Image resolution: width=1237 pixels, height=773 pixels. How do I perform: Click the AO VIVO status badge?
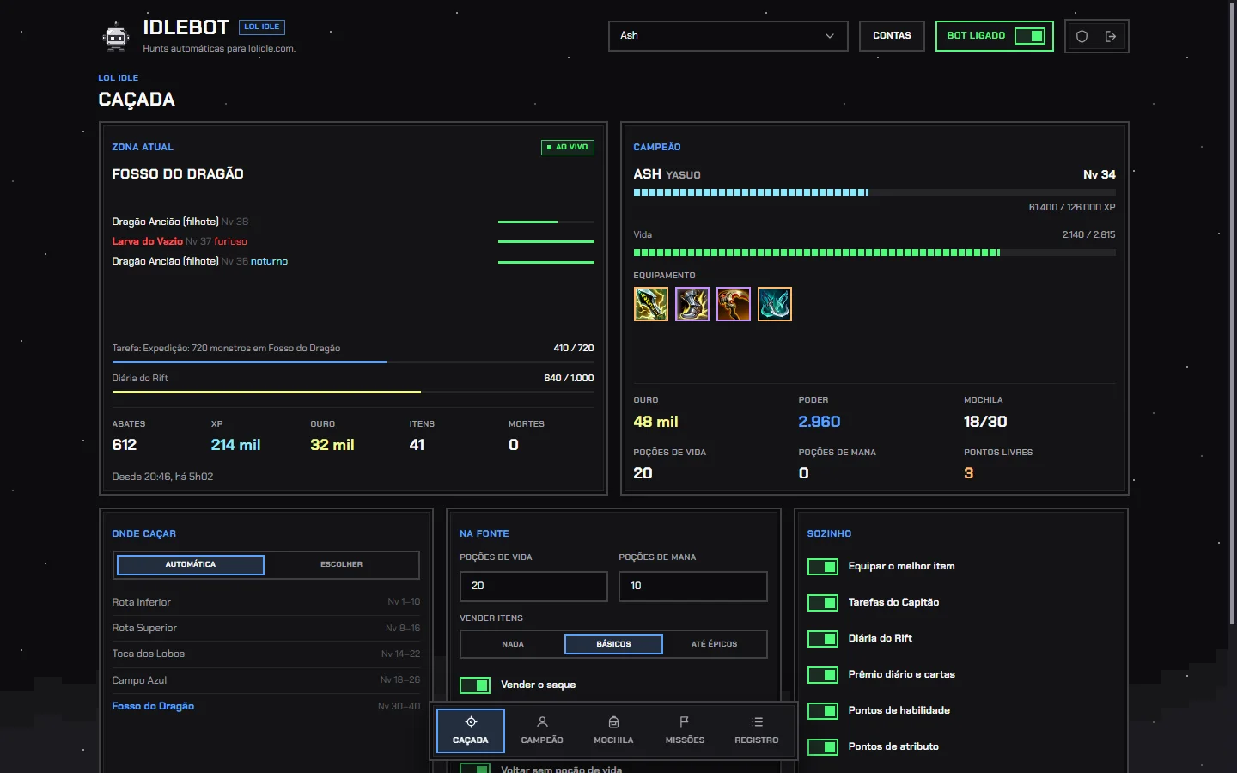pos(568,147)
